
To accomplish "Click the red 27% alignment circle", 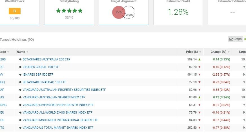I will pos(119,12).
